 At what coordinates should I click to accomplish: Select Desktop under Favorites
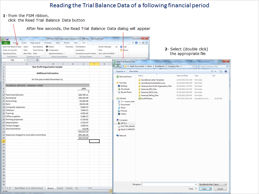(122, 86)
